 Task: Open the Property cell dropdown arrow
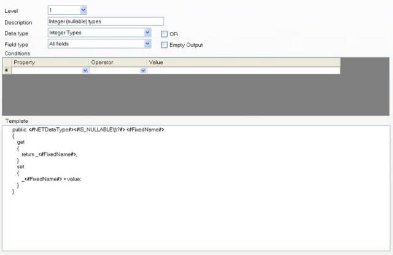coord(85,71)
